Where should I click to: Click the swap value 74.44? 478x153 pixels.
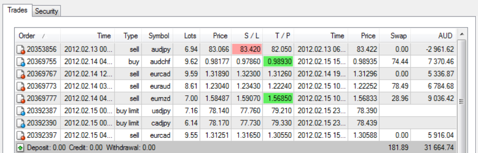pos(400,61)
